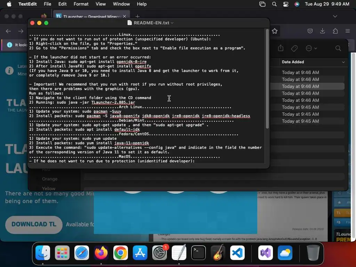Screen dimensions: 356x267
Task: Open Firefox downloads panel
Action: click(322, 31)
